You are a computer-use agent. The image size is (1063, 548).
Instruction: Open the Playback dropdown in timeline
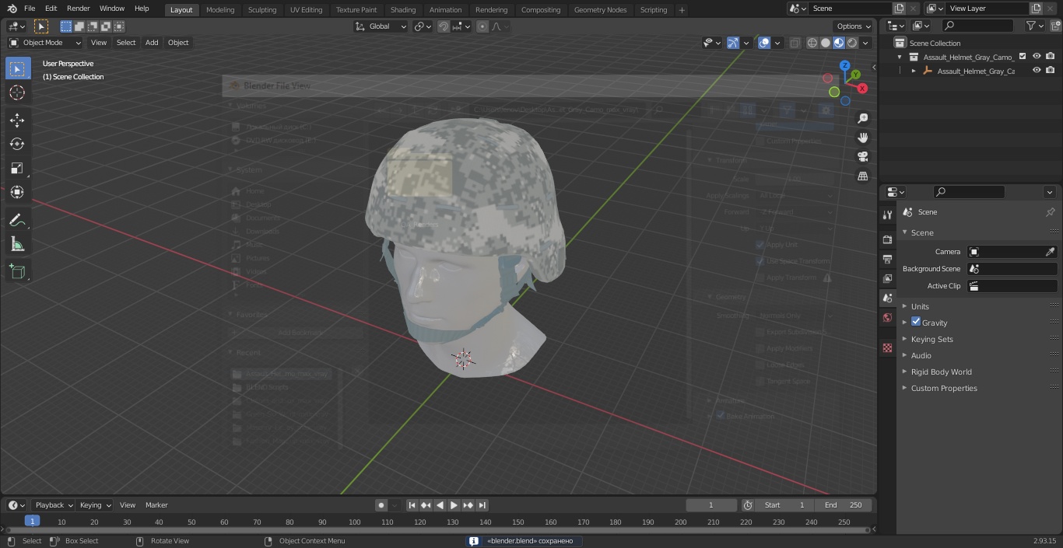[x=53, y=505]
